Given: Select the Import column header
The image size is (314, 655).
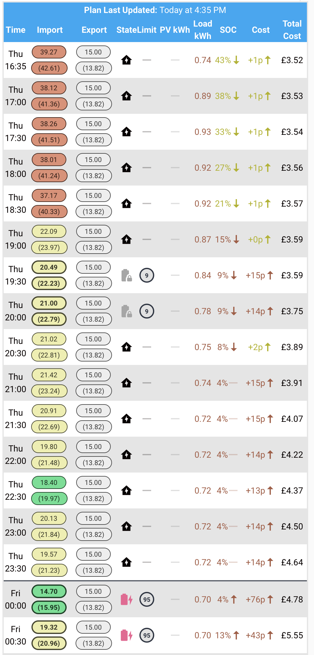Looking at the screenshot, I should click(x=50, y=30).
